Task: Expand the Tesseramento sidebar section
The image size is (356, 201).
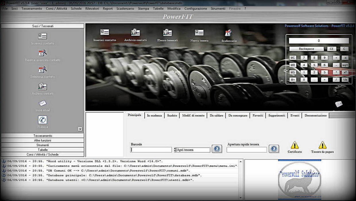Action: [x=43, y=136]
